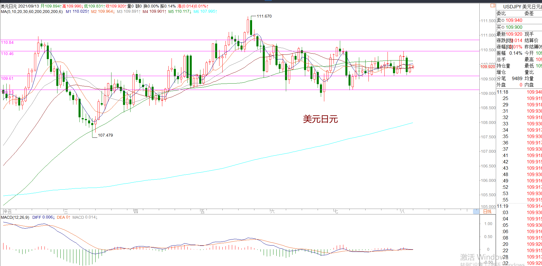Select the 11:18 tick row
542x266 pixels.
(x=519, y=92)
